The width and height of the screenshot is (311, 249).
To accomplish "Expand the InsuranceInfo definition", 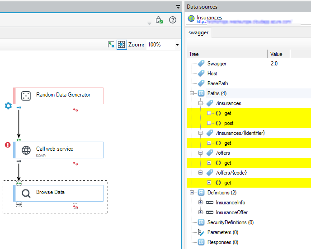I will tap(201, 202).
